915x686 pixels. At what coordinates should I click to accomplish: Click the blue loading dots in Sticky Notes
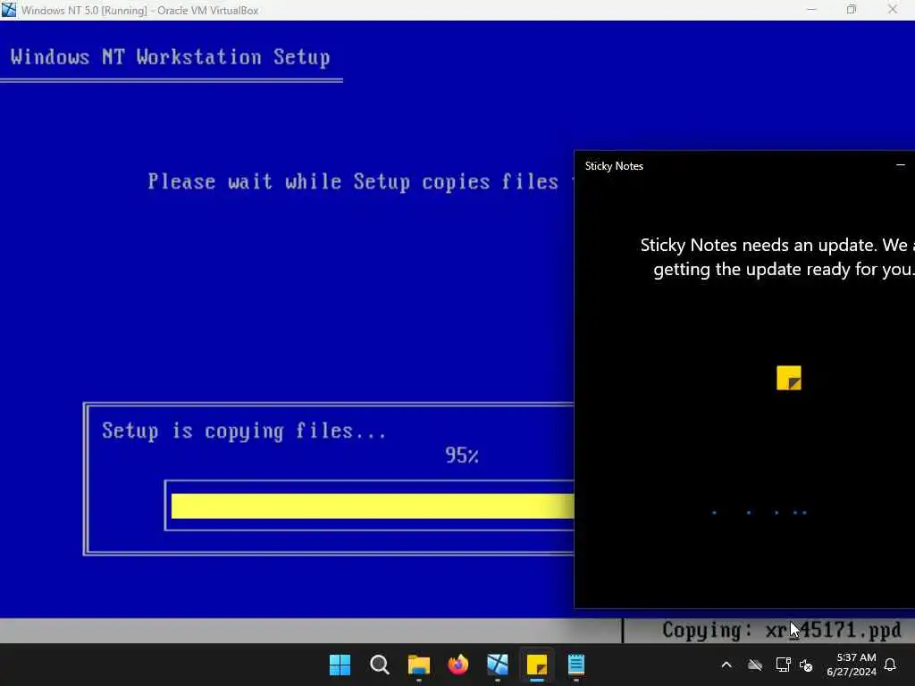[x=760, y=513]
